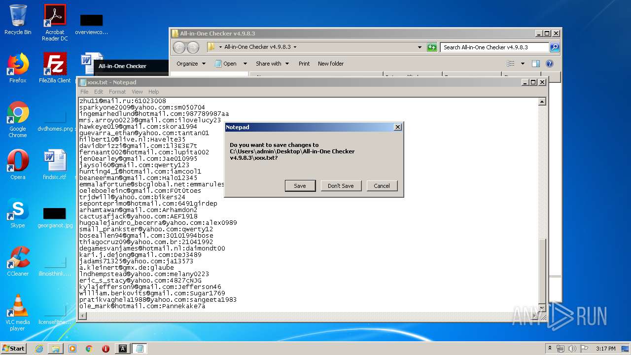Viewport: 631px width, 355px height.
Task: Toggle Explorer preview pane icon
Action: click(536, 64)
